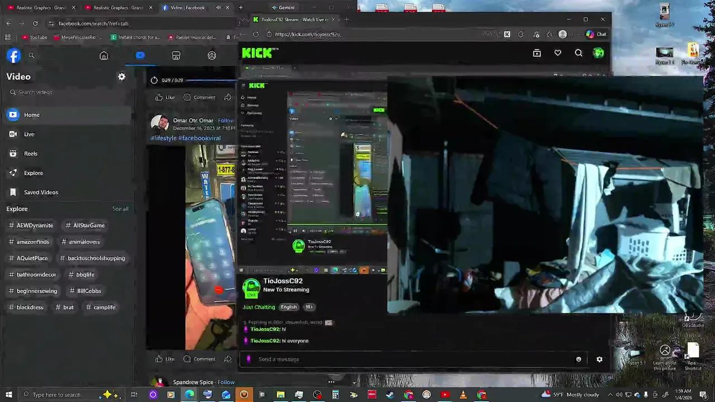Switch to TioJossC92 Stream Kick tab

tap(294, 20)
